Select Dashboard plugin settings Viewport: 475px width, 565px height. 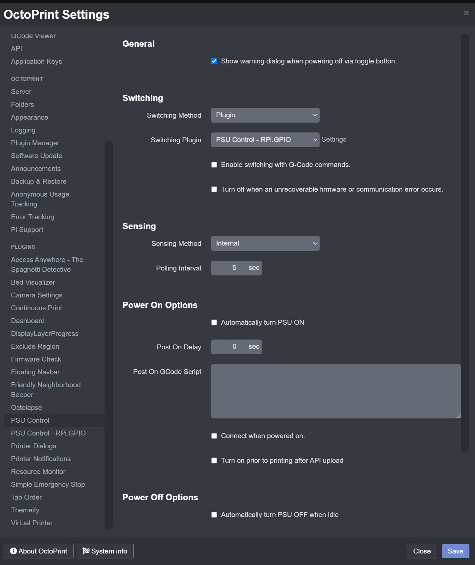pyautogui.click(x=28, y=321)
